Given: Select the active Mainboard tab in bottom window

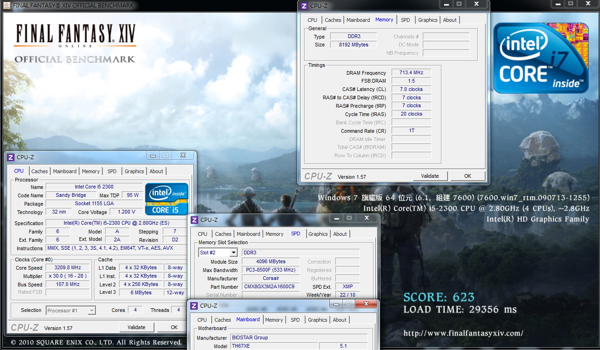Looking at the screenshot, I should [x=248, y=319].
